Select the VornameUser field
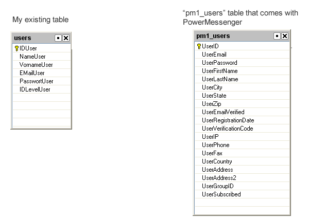The height and width of the screenshot is (218, 309). [42, 65]
